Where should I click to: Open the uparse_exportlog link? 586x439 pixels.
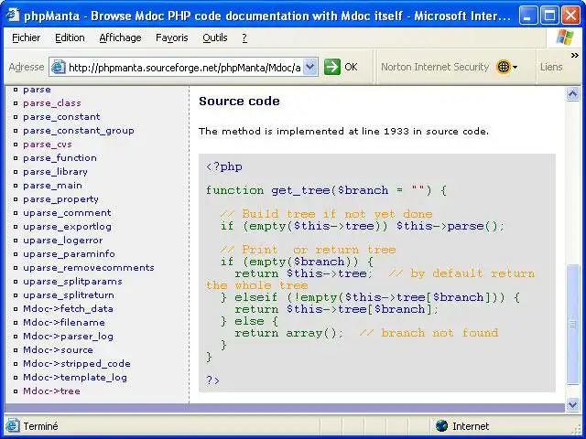[x=67, y=227]
